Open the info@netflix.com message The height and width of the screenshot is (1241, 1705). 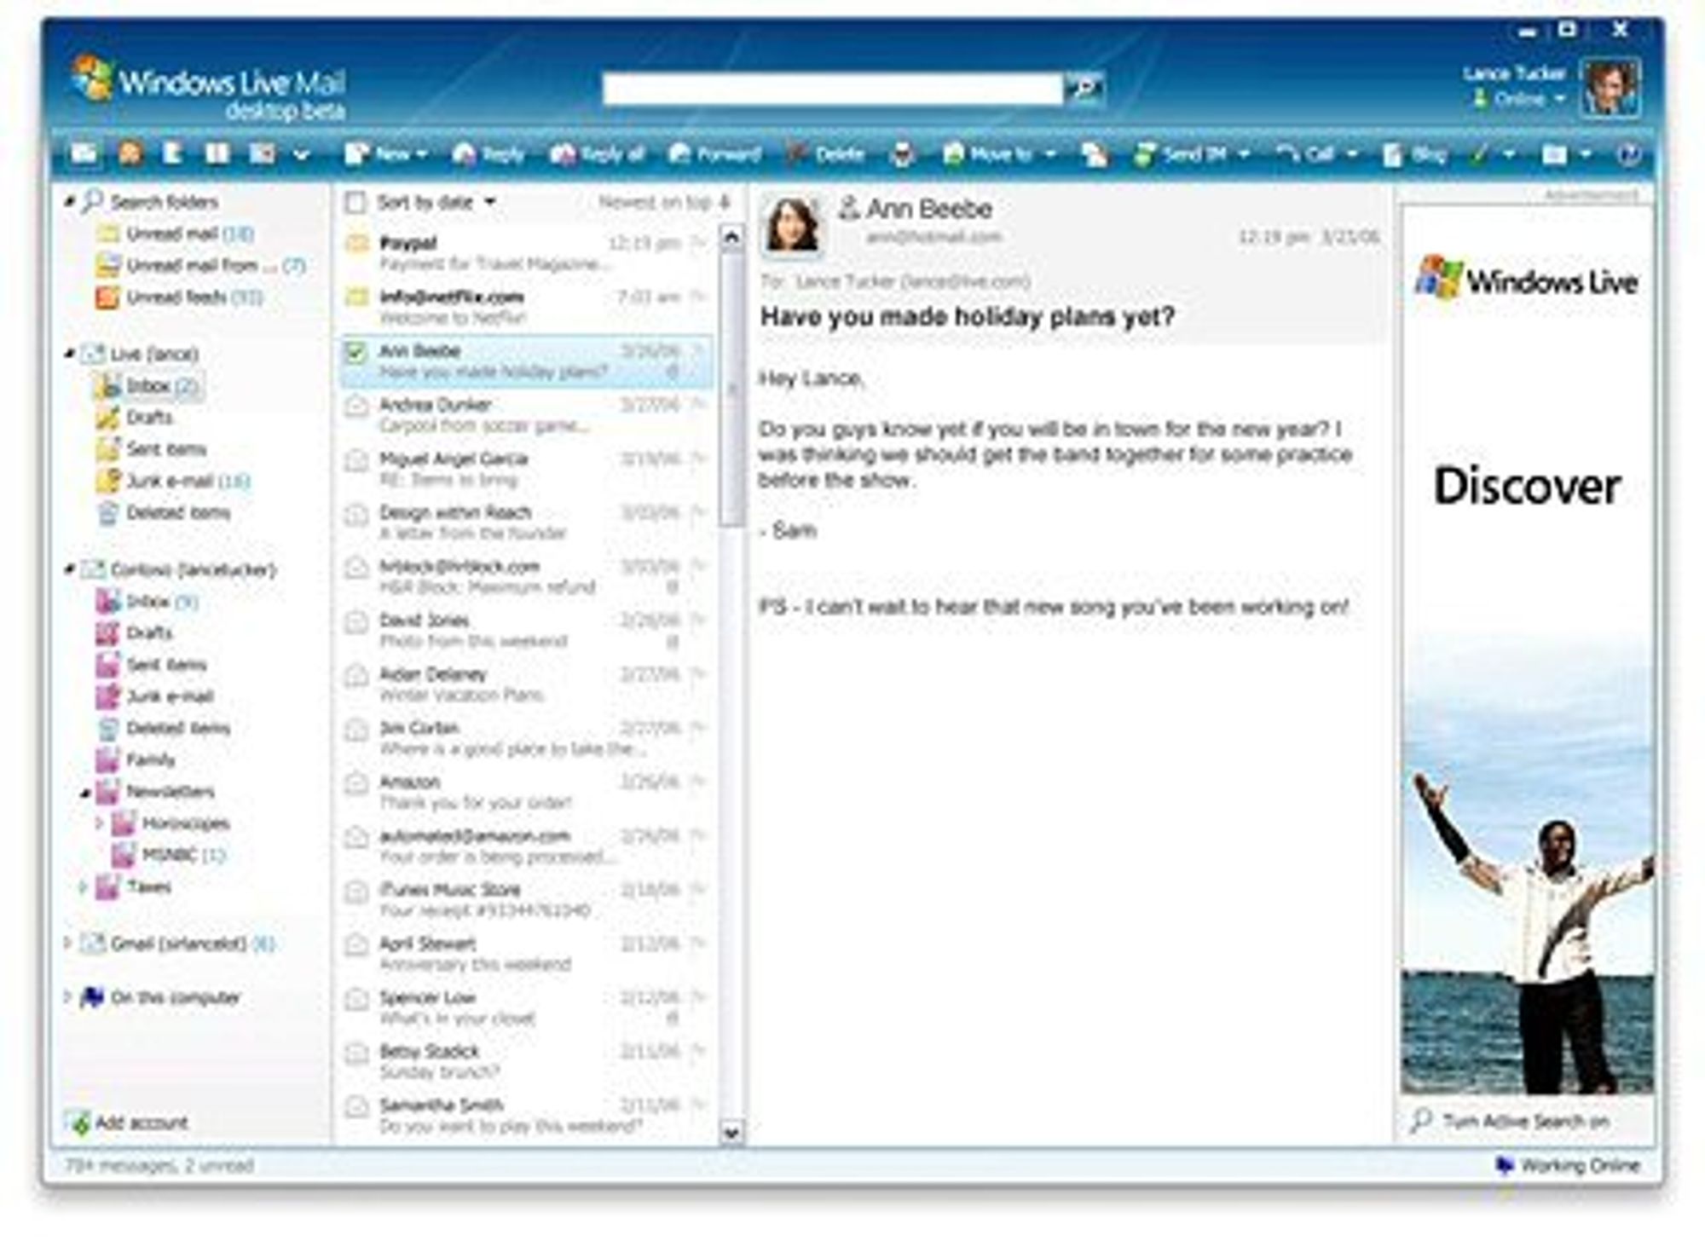[526, 307]
